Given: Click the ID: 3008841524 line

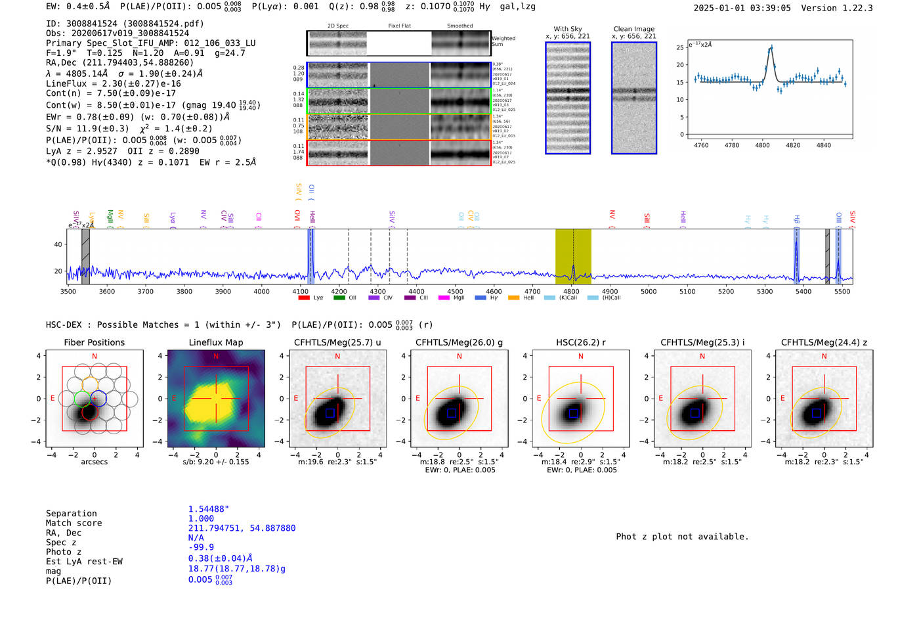Looking at the screenshot, I should click(125, 24).
